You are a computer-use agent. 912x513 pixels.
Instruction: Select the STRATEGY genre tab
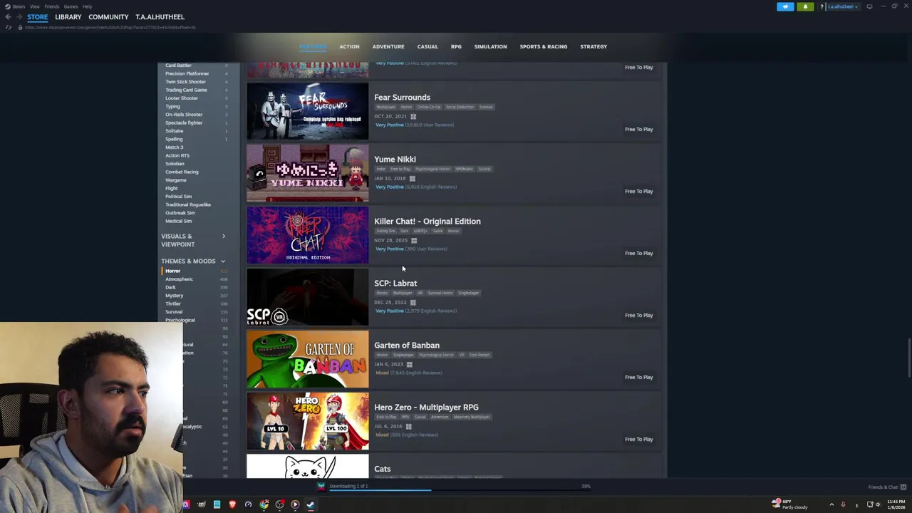click(594, 46)
